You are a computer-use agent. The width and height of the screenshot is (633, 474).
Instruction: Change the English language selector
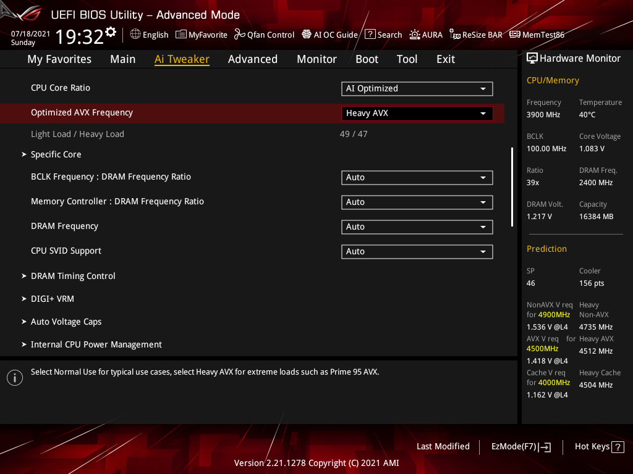click(x=149, y=35)
